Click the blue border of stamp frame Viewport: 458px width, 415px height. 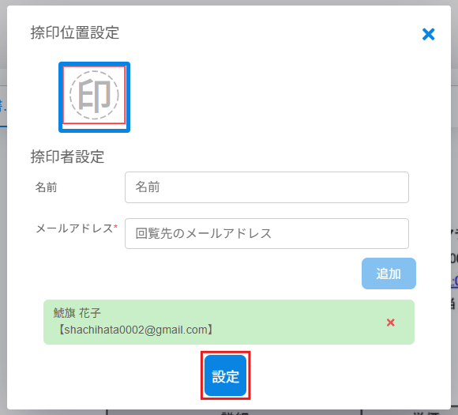click(x=61, y=97)
